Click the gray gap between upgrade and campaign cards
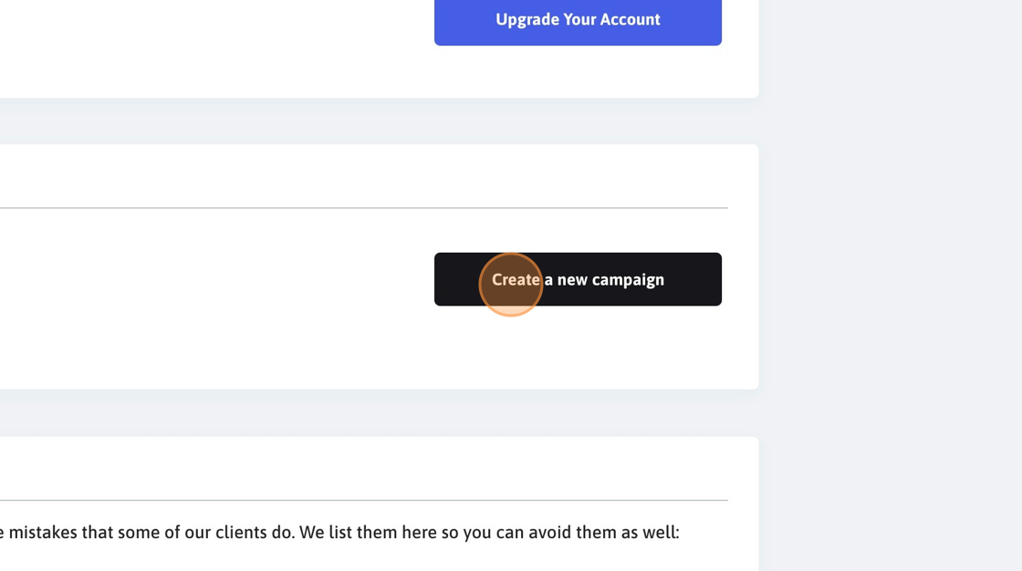 point(380,121)
